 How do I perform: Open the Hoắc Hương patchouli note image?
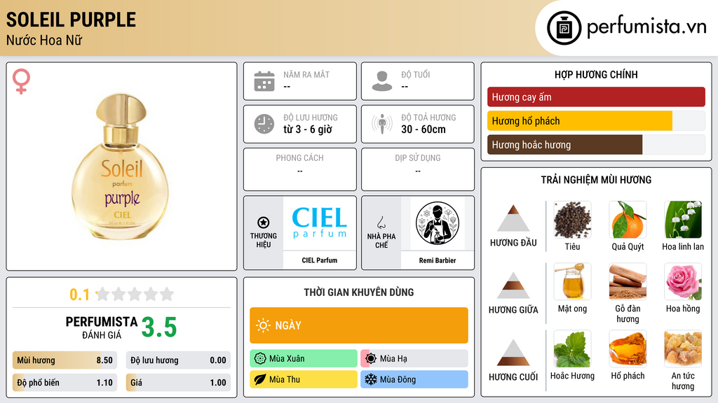click(572, 349)
